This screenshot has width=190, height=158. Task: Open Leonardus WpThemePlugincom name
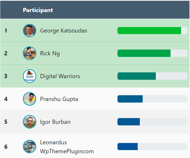(67, 147)
